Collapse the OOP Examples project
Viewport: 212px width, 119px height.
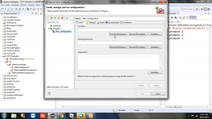[x=2, y=56]
